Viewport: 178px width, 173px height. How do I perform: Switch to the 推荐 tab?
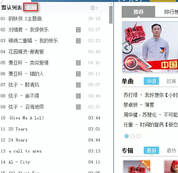(139, 12)
